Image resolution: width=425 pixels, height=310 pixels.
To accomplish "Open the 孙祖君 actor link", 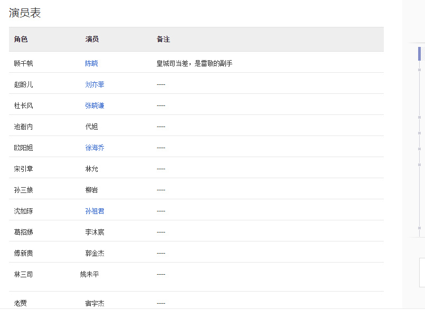I will (x=95, y=211).
